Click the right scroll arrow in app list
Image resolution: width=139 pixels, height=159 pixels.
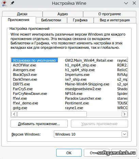[x=124, y=114]
